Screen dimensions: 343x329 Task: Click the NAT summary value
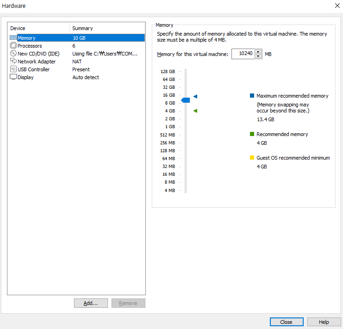(77, 62)
